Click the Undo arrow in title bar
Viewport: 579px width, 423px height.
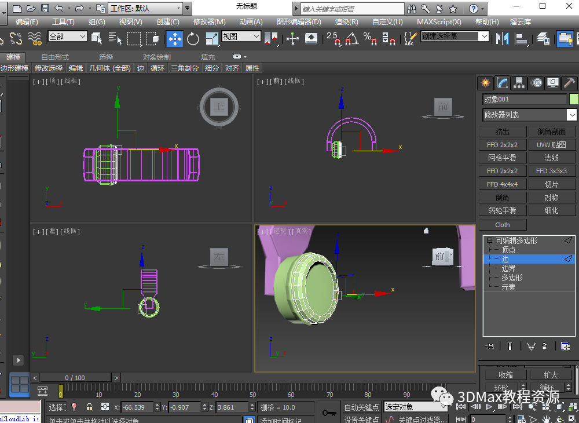[x=59, y=8]
